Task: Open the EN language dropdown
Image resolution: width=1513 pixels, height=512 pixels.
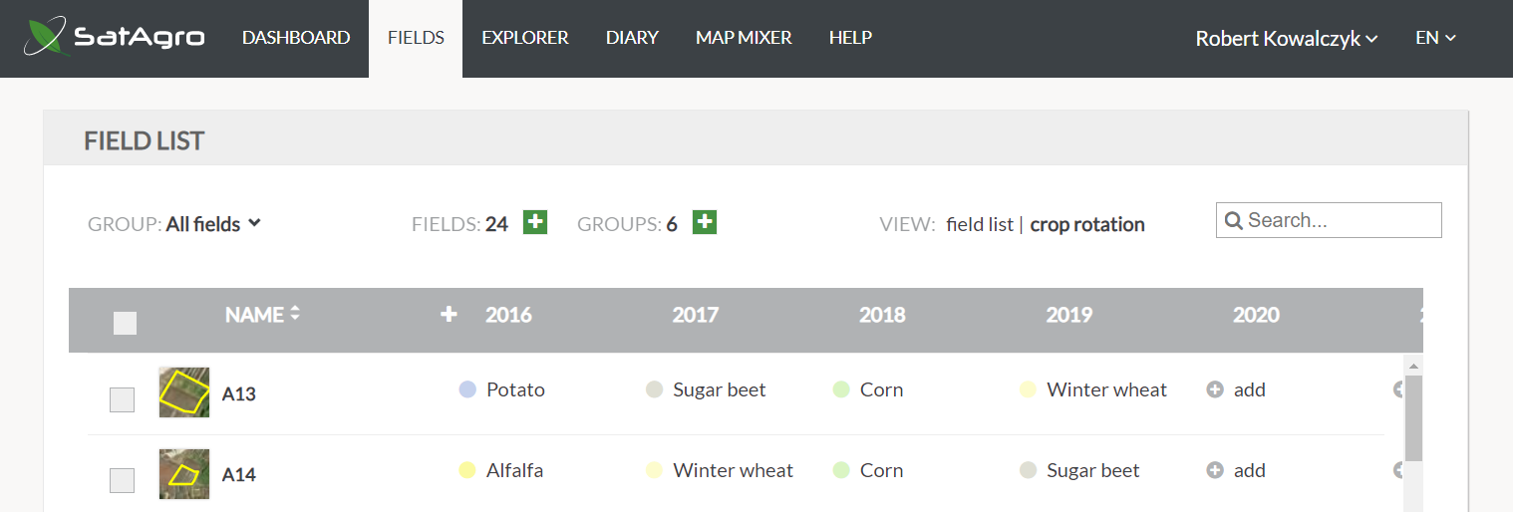Action: (x=1436, y=38)
